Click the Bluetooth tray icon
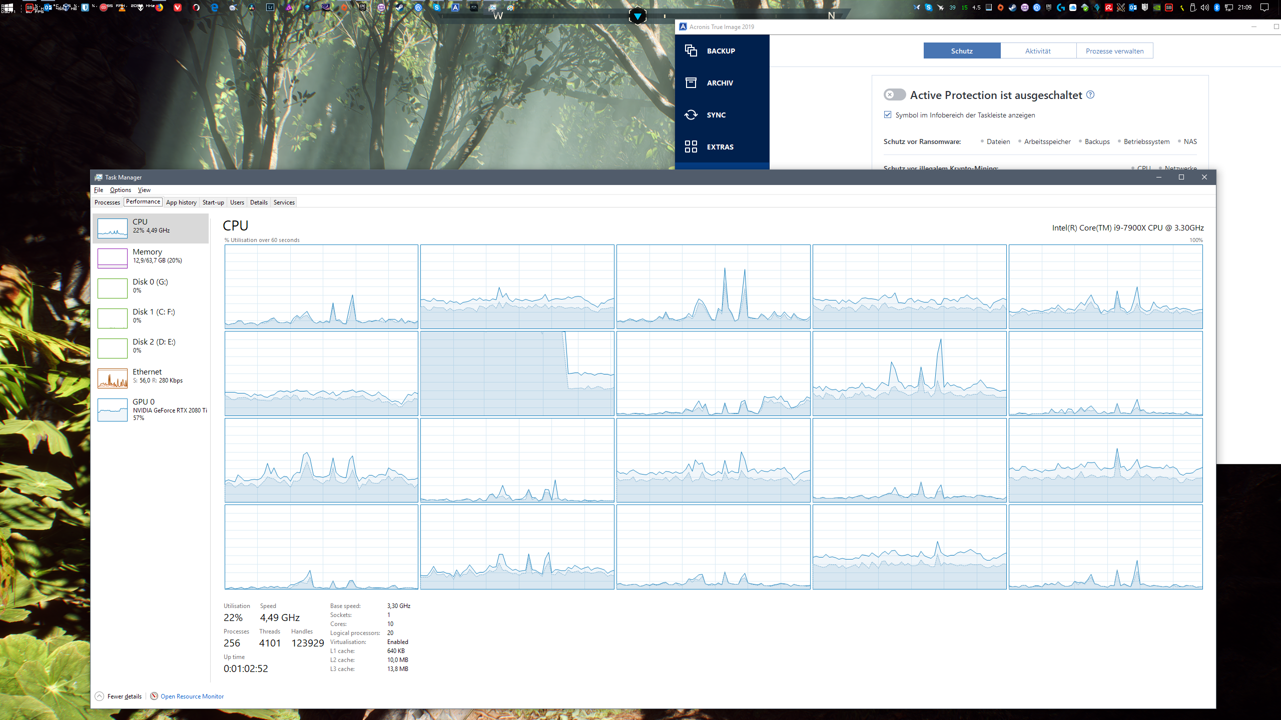1281x720 pixels. pyautogui.click(x=1217, y=7)
